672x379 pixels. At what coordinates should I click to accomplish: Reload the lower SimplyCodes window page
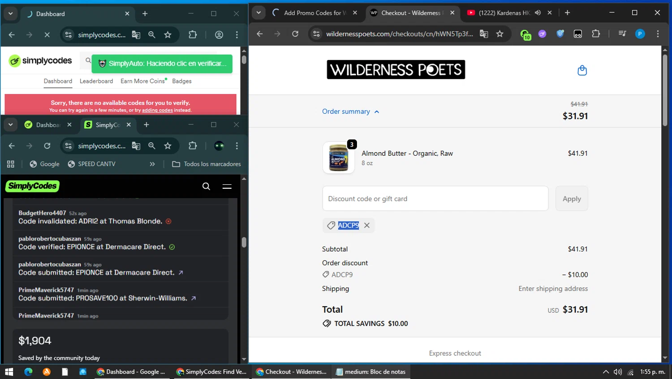click(47, 146)
